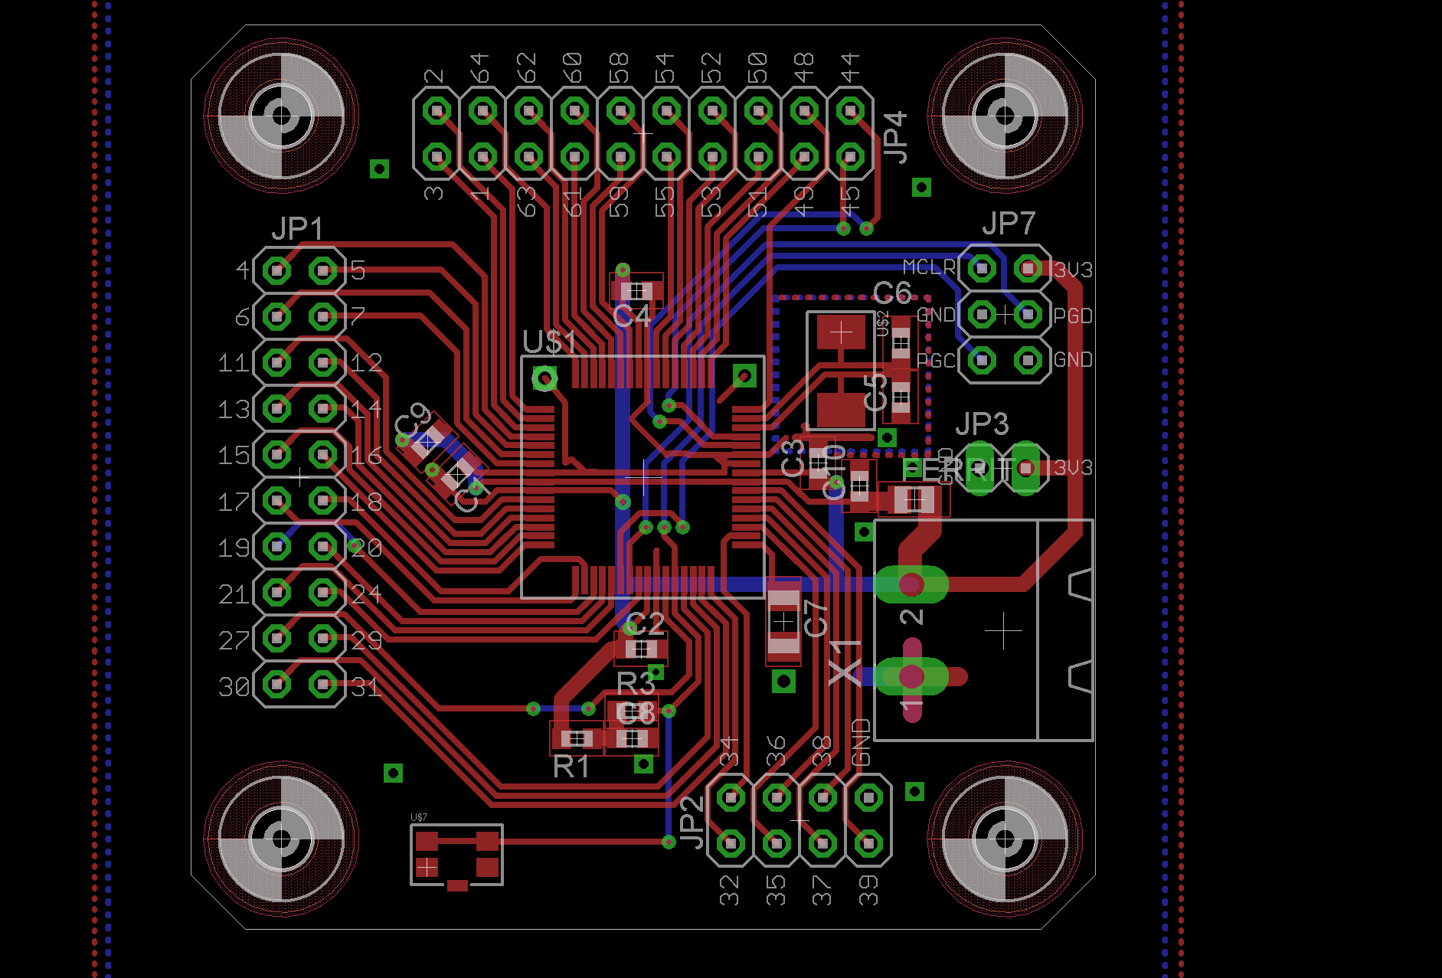Select the JP2 pad above label 39

point(868,843)
